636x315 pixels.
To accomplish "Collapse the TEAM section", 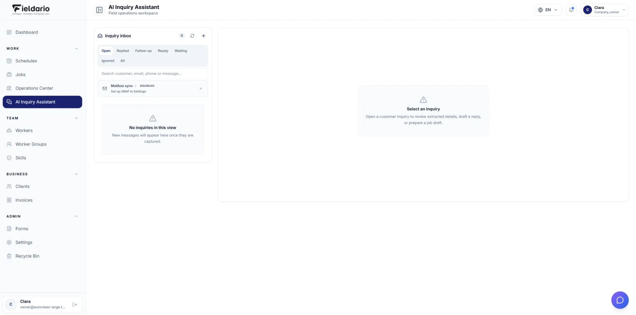I will pyautogui.click(x=76, y=118).
